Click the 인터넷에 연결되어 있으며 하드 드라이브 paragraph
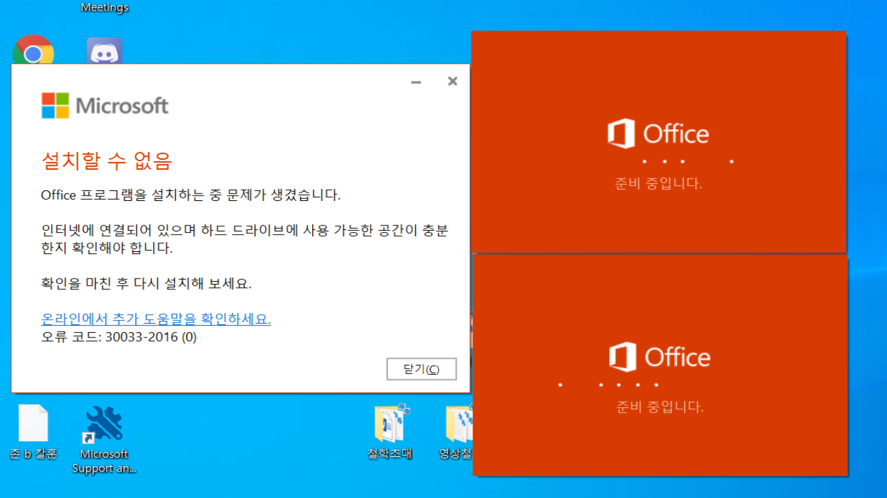887x498 pixels. click(245, 239)
